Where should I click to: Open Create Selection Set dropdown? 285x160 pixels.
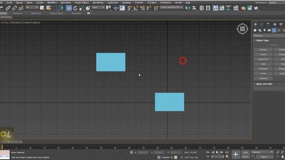[171, 7]
